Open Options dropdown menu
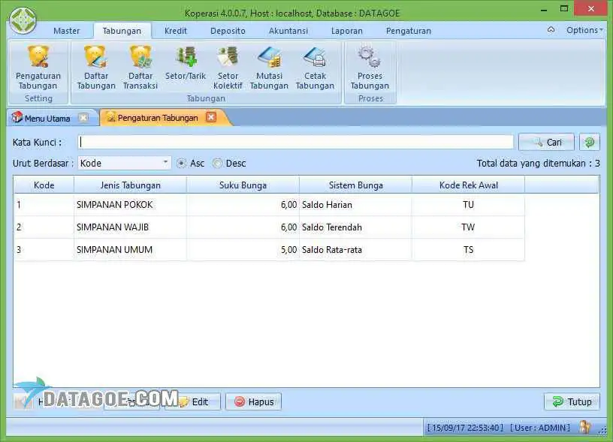Image resolution: width=613 pixels, height=442 pixels. coord(584,30)
